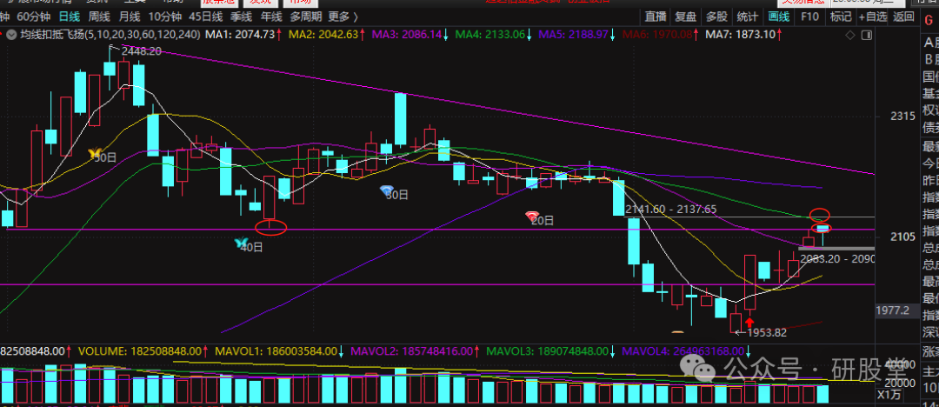Switch to 日线 daily period tab
The width and height of the screenshot is (939, 407).
[x=68, y=17]
